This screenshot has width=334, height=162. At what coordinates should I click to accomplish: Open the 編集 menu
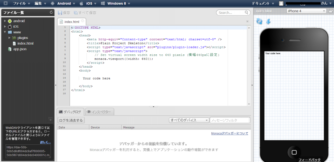pyautogui.click(x=40, y=3)
